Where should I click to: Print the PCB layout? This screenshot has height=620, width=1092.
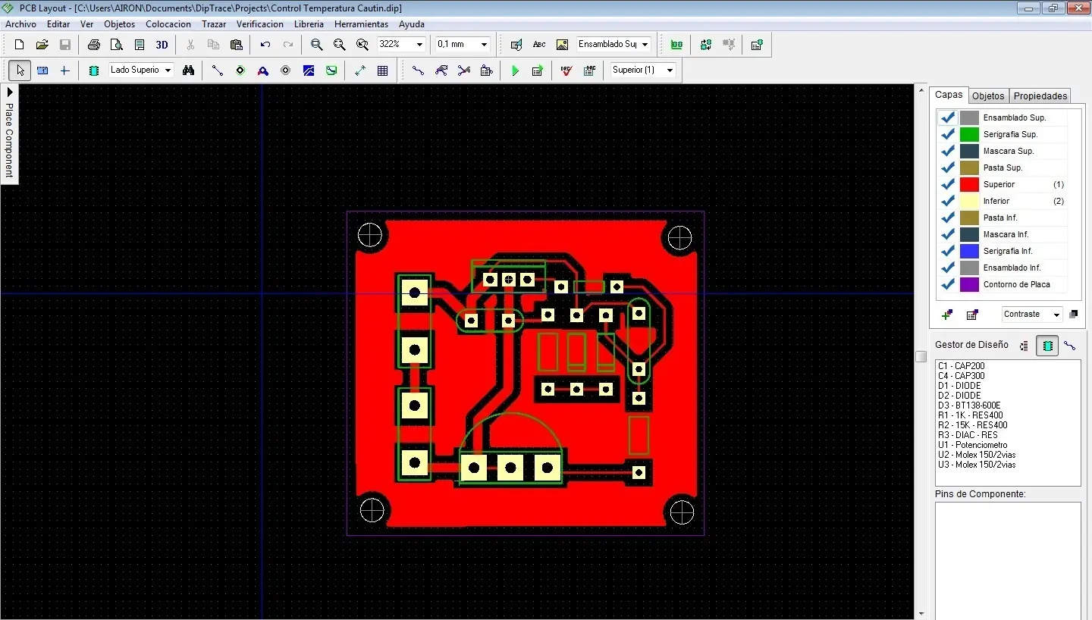[93, 45]
